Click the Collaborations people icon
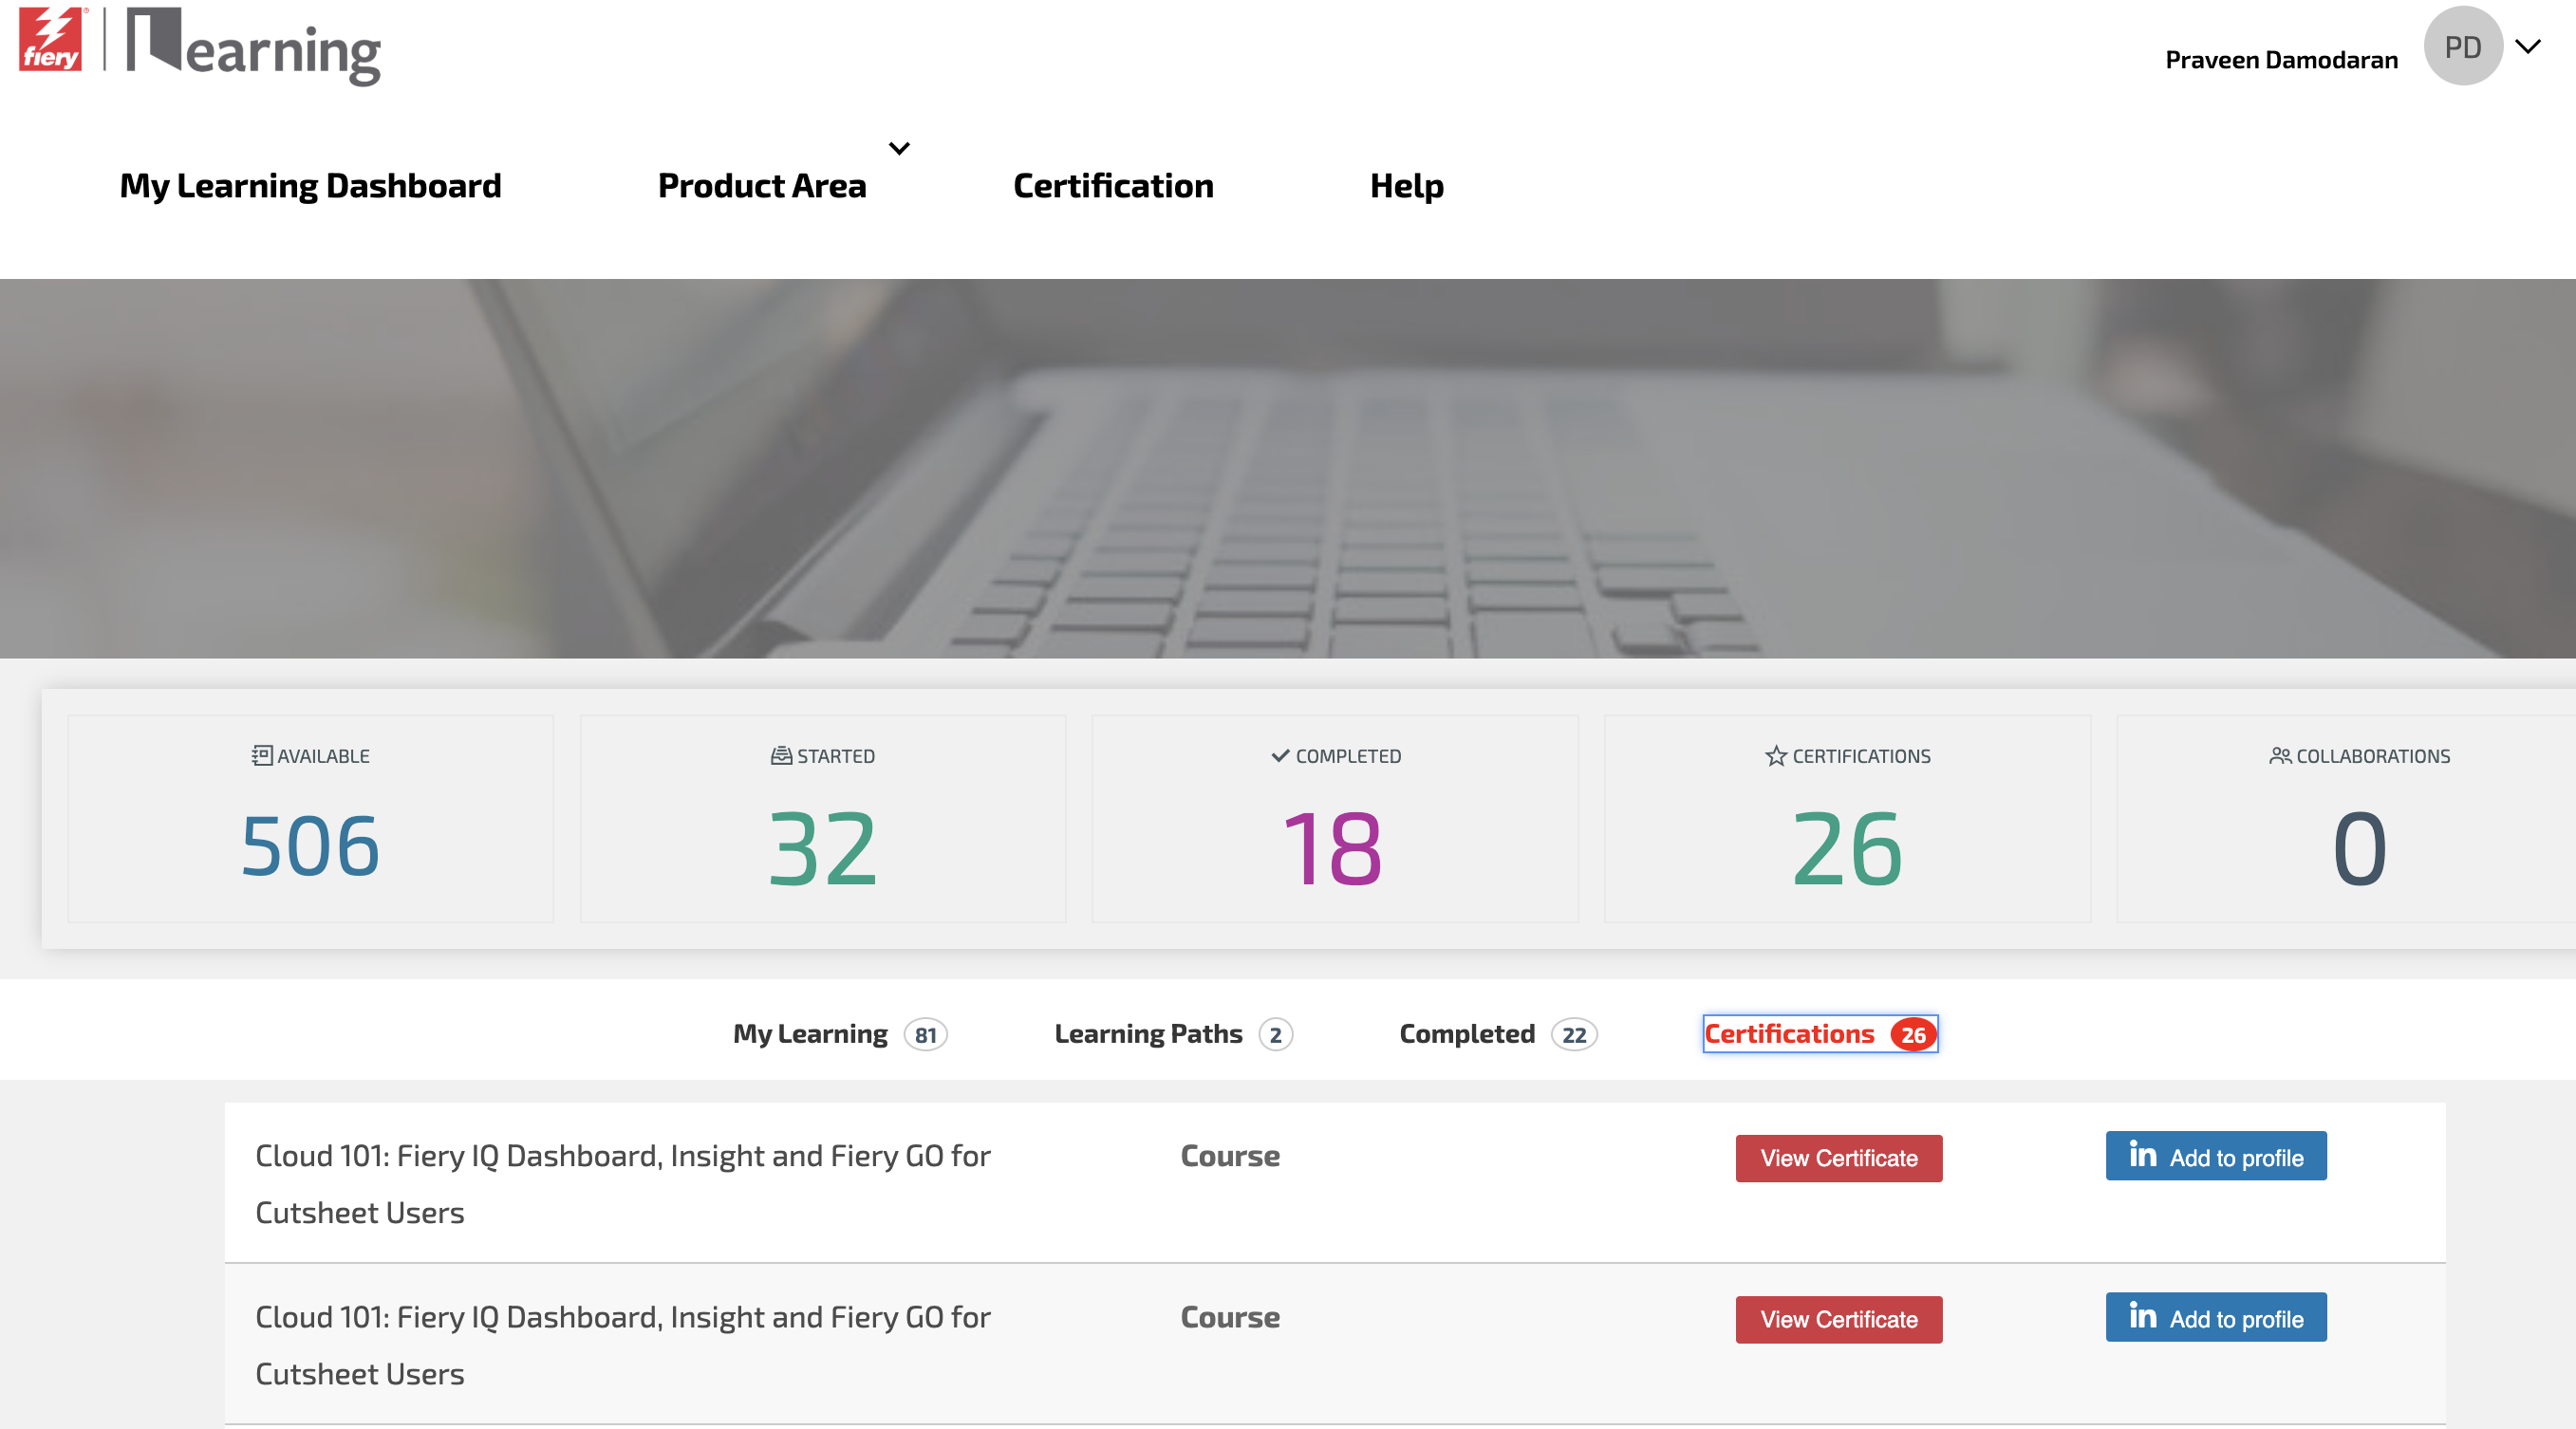 (2279, 755)
